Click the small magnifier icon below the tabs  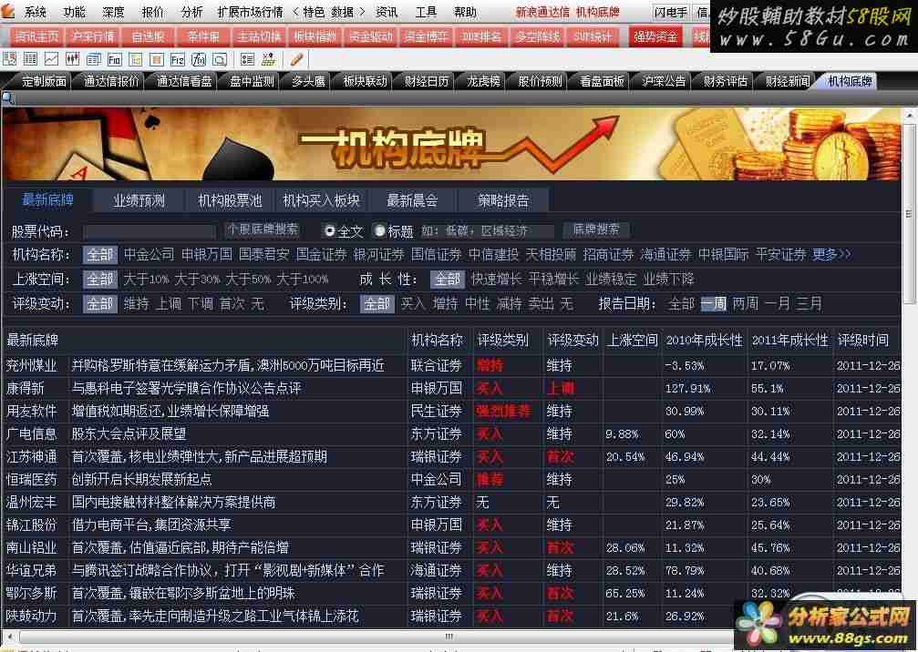(7, 98)
